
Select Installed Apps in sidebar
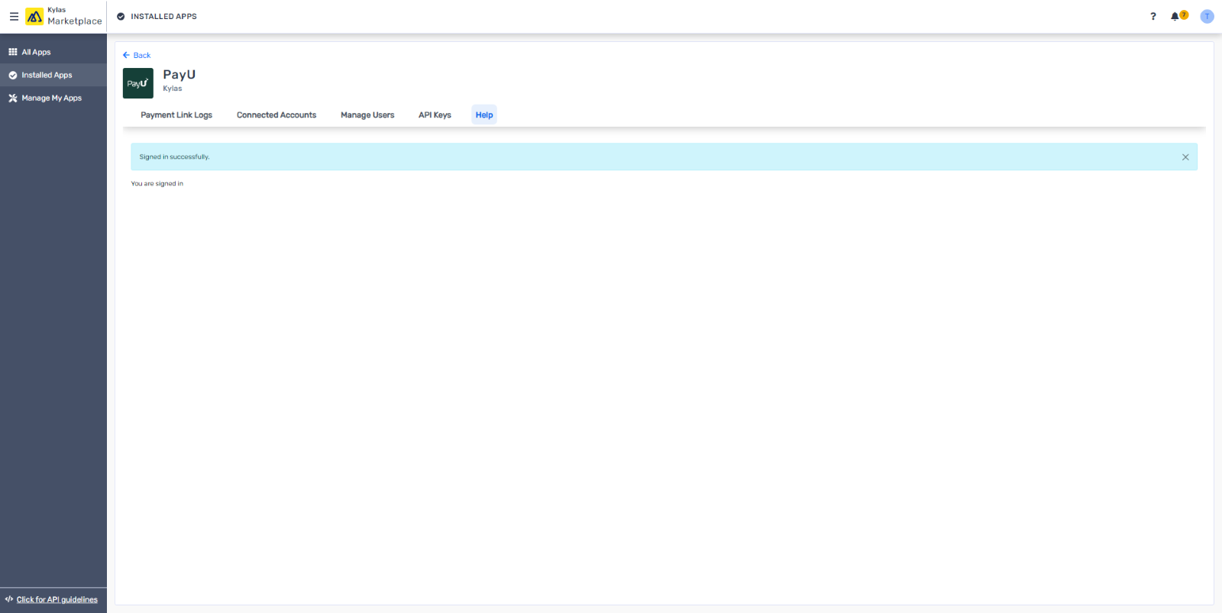point(47,75)
